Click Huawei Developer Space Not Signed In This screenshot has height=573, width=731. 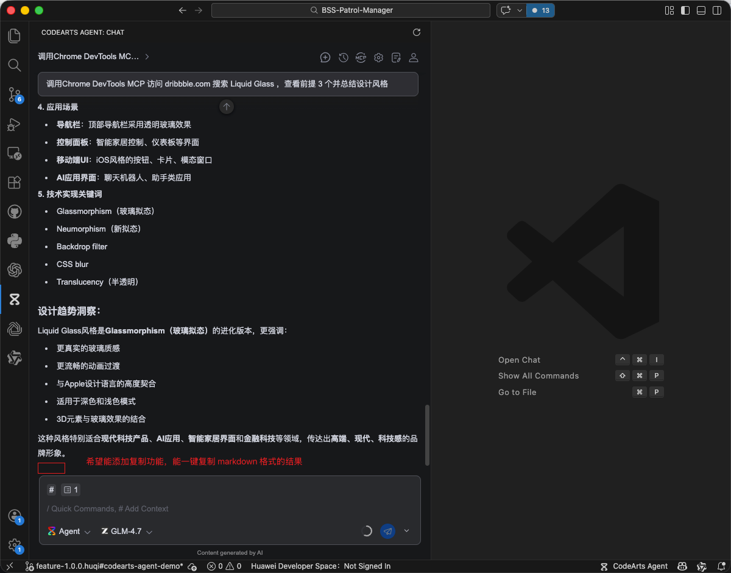(320, 566)
